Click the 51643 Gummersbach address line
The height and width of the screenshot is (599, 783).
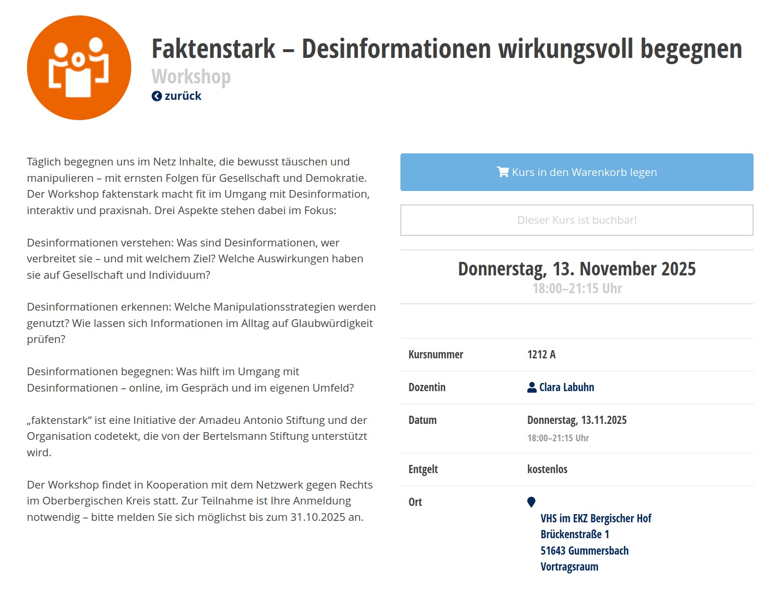coord(584,551)
